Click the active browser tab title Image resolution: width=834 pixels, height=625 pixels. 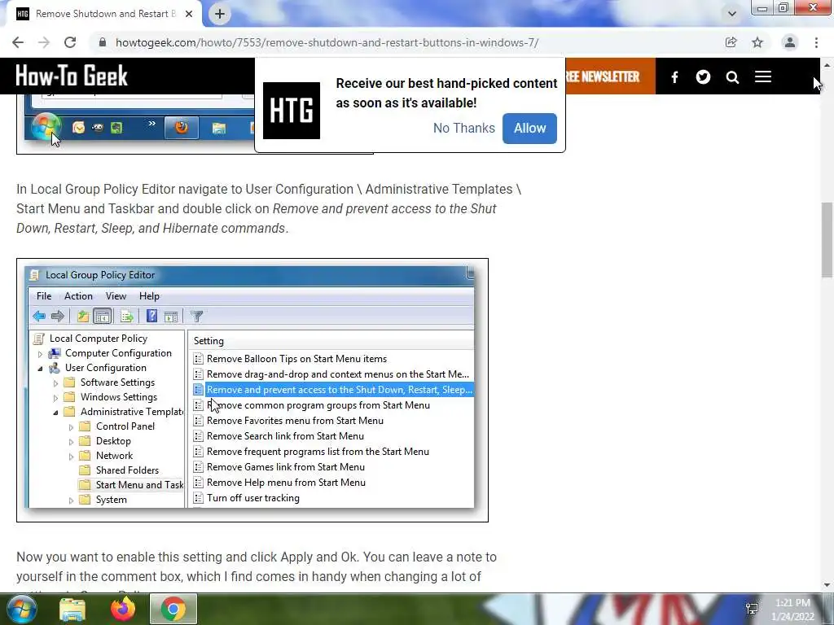coord(105,14)
